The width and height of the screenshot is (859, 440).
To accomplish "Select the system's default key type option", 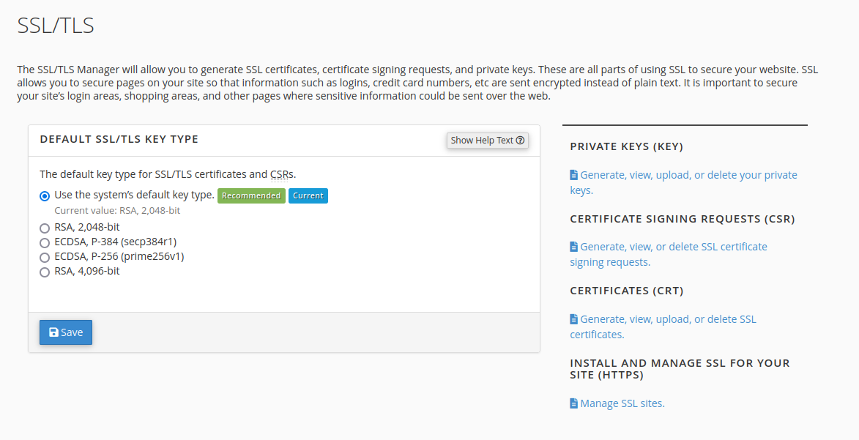I will [44, 195].
